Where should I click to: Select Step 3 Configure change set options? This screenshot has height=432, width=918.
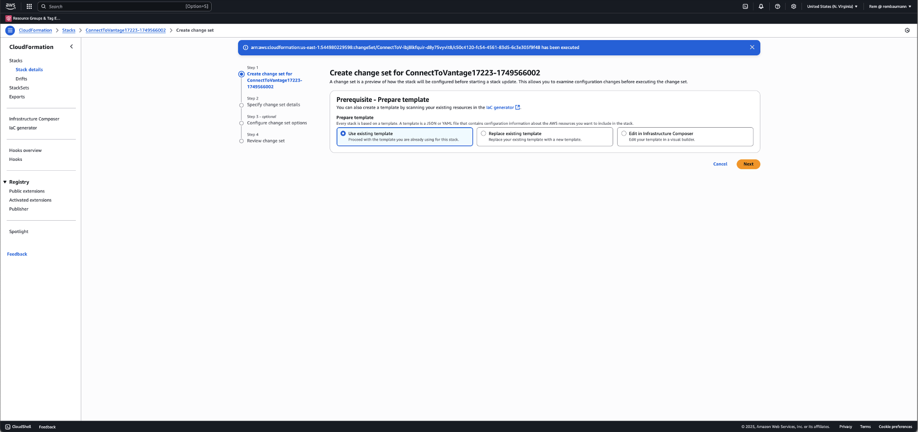point(277,123)
